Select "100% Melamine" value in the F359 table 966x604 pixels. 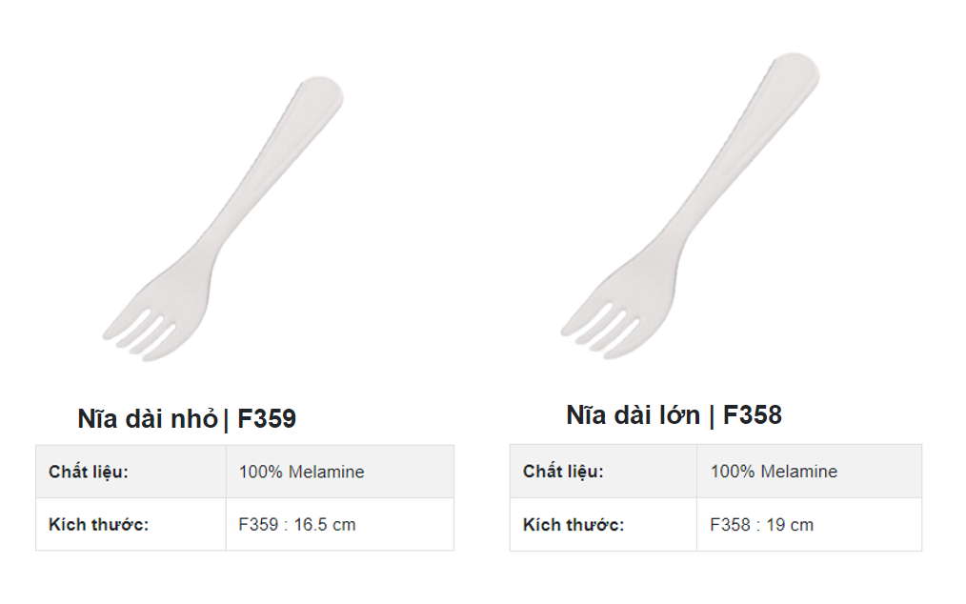[301, 472]
